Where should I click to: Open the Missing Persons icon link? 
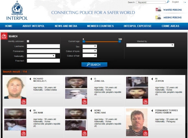pyautogui.click(x=159, y=17)
